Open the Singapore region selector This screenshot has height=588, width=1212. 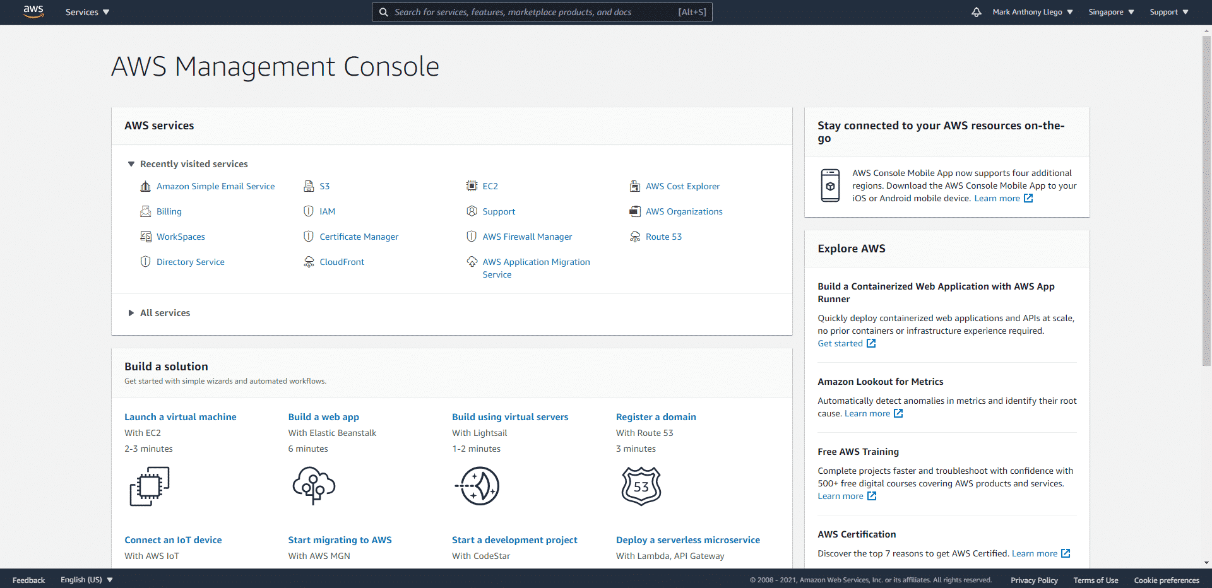point(1111,12)
